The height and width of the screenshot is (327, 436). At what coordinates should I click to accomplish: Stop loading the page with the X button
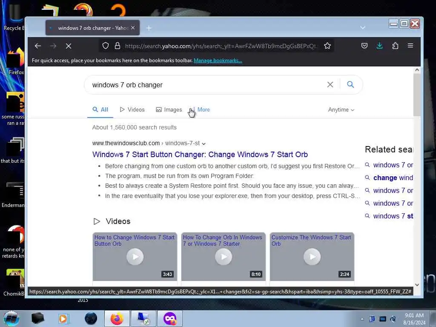point(69,46)
